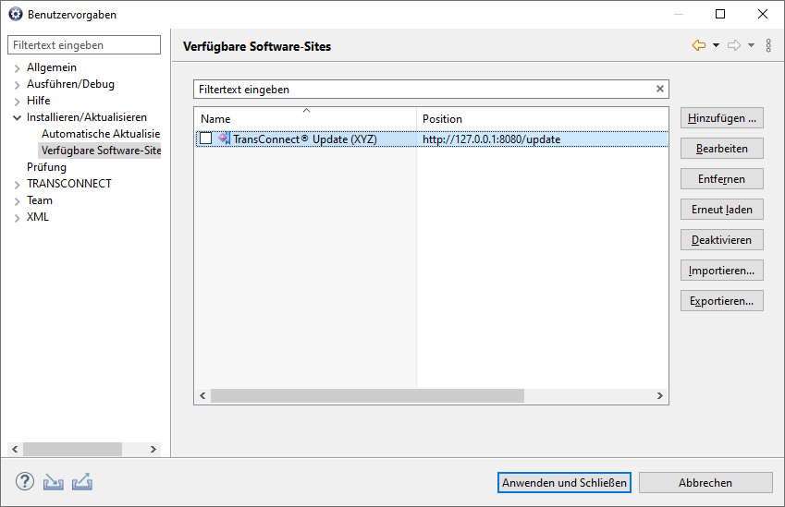785x507 pixels.
Task: Click Anwenden und Schließen button
Action: tap(564, 482)
